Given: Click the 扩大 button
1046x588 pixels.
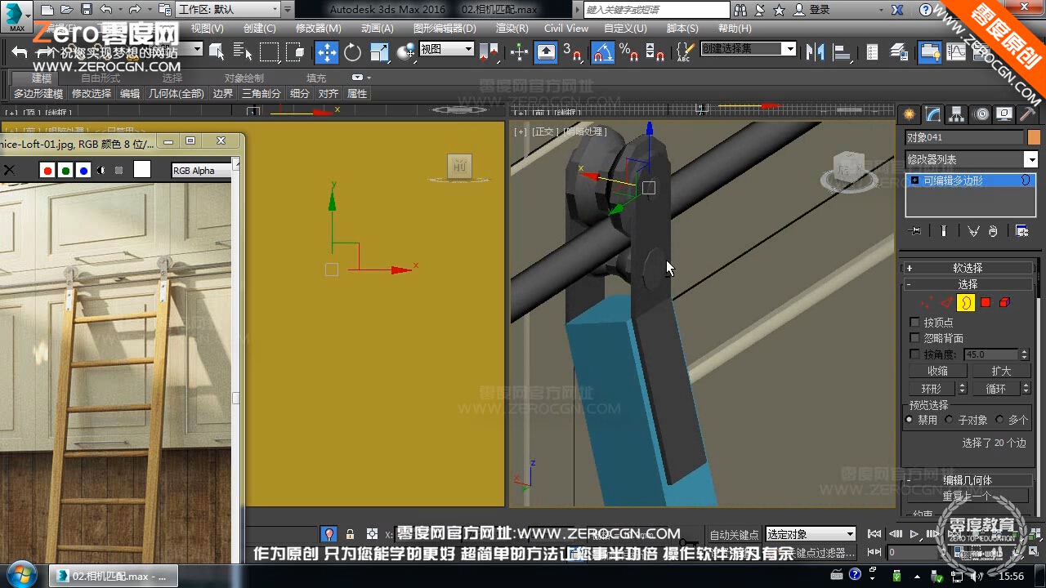Looking at the screenshot, I should click(x=1001, y=371).
